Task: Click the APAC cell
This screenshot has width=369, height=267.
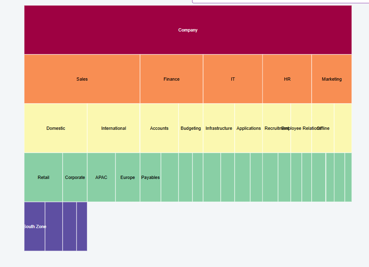Action: [x=102, y=177]
